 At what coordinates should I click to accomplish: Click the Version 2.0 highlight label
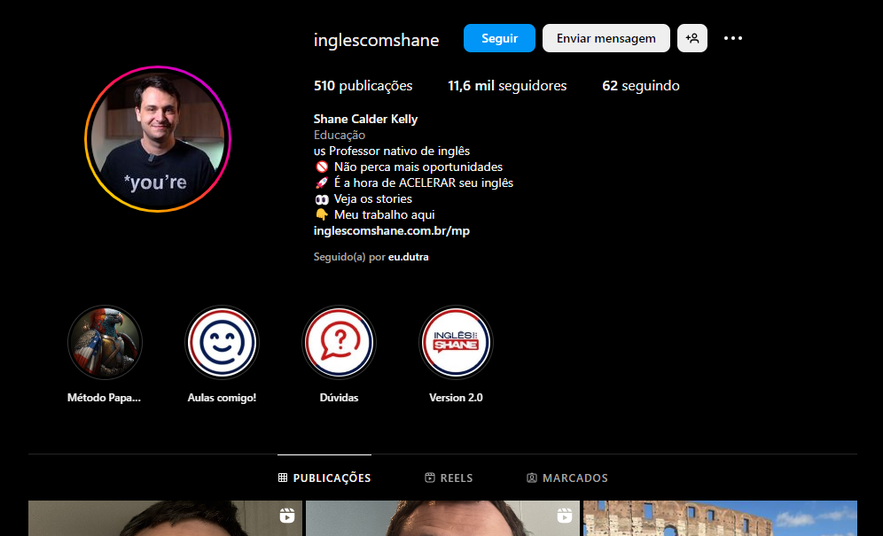[x=457, y=398]
